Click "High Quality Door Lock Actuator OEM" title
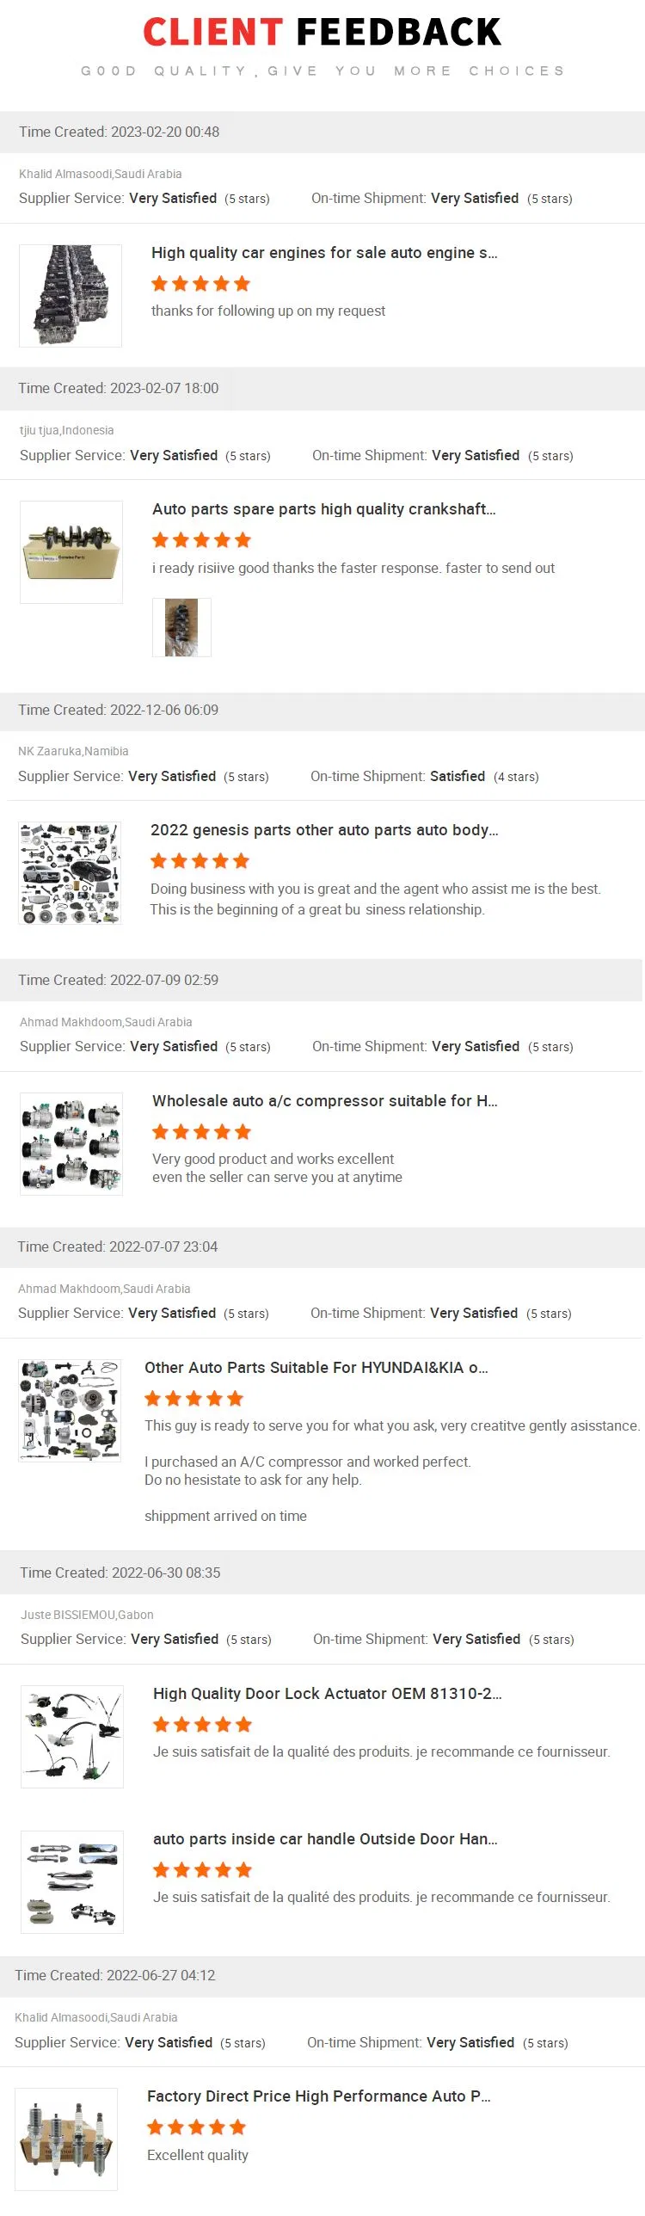This screenshot has width=645, height=2216. (327, 1694)
